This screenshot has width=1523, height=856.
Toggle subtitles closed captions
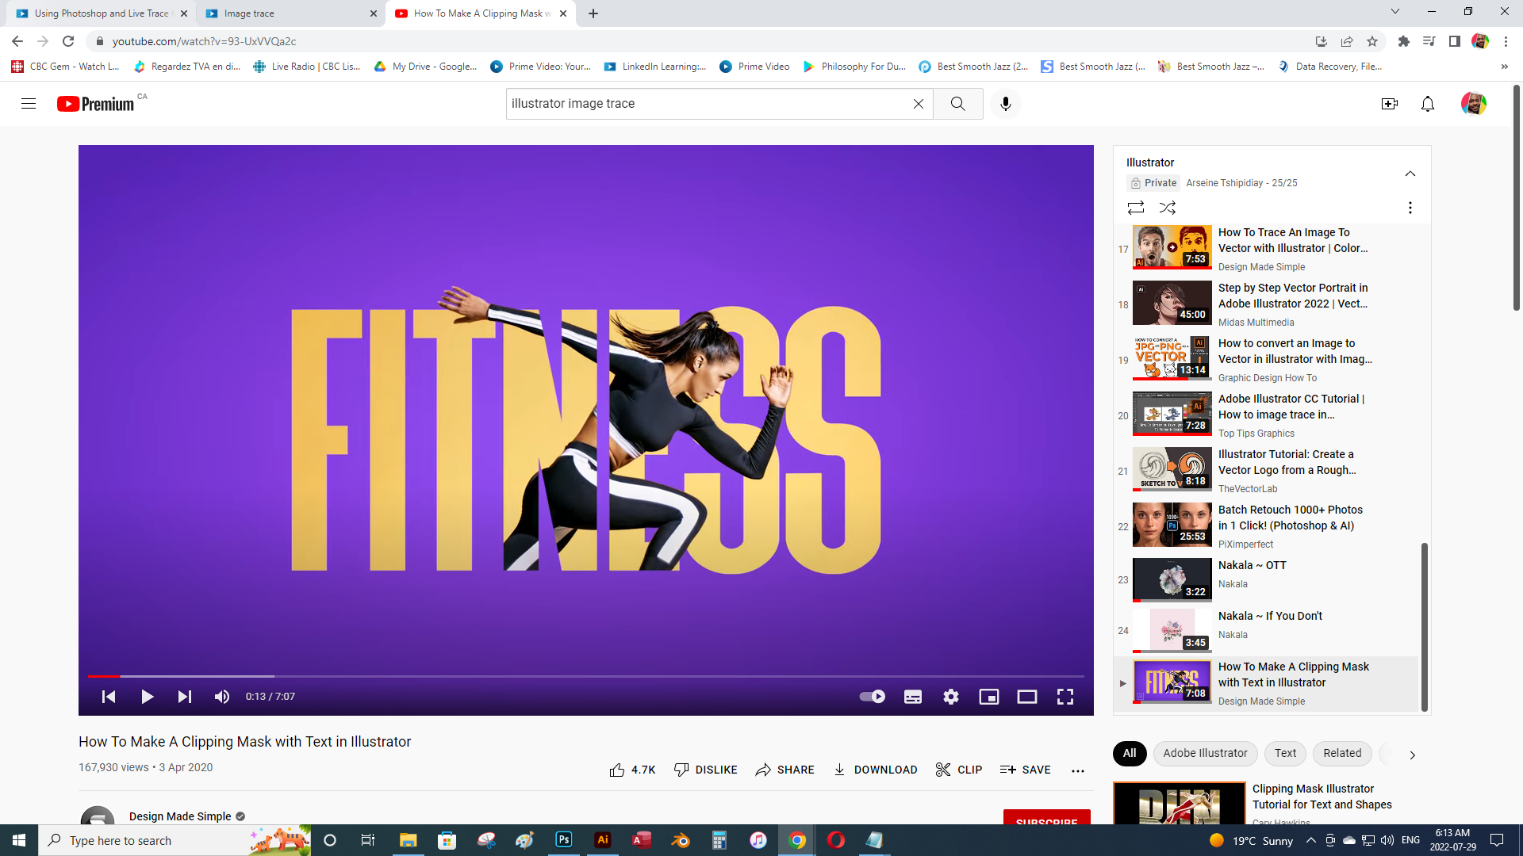(x=912, y=697)
